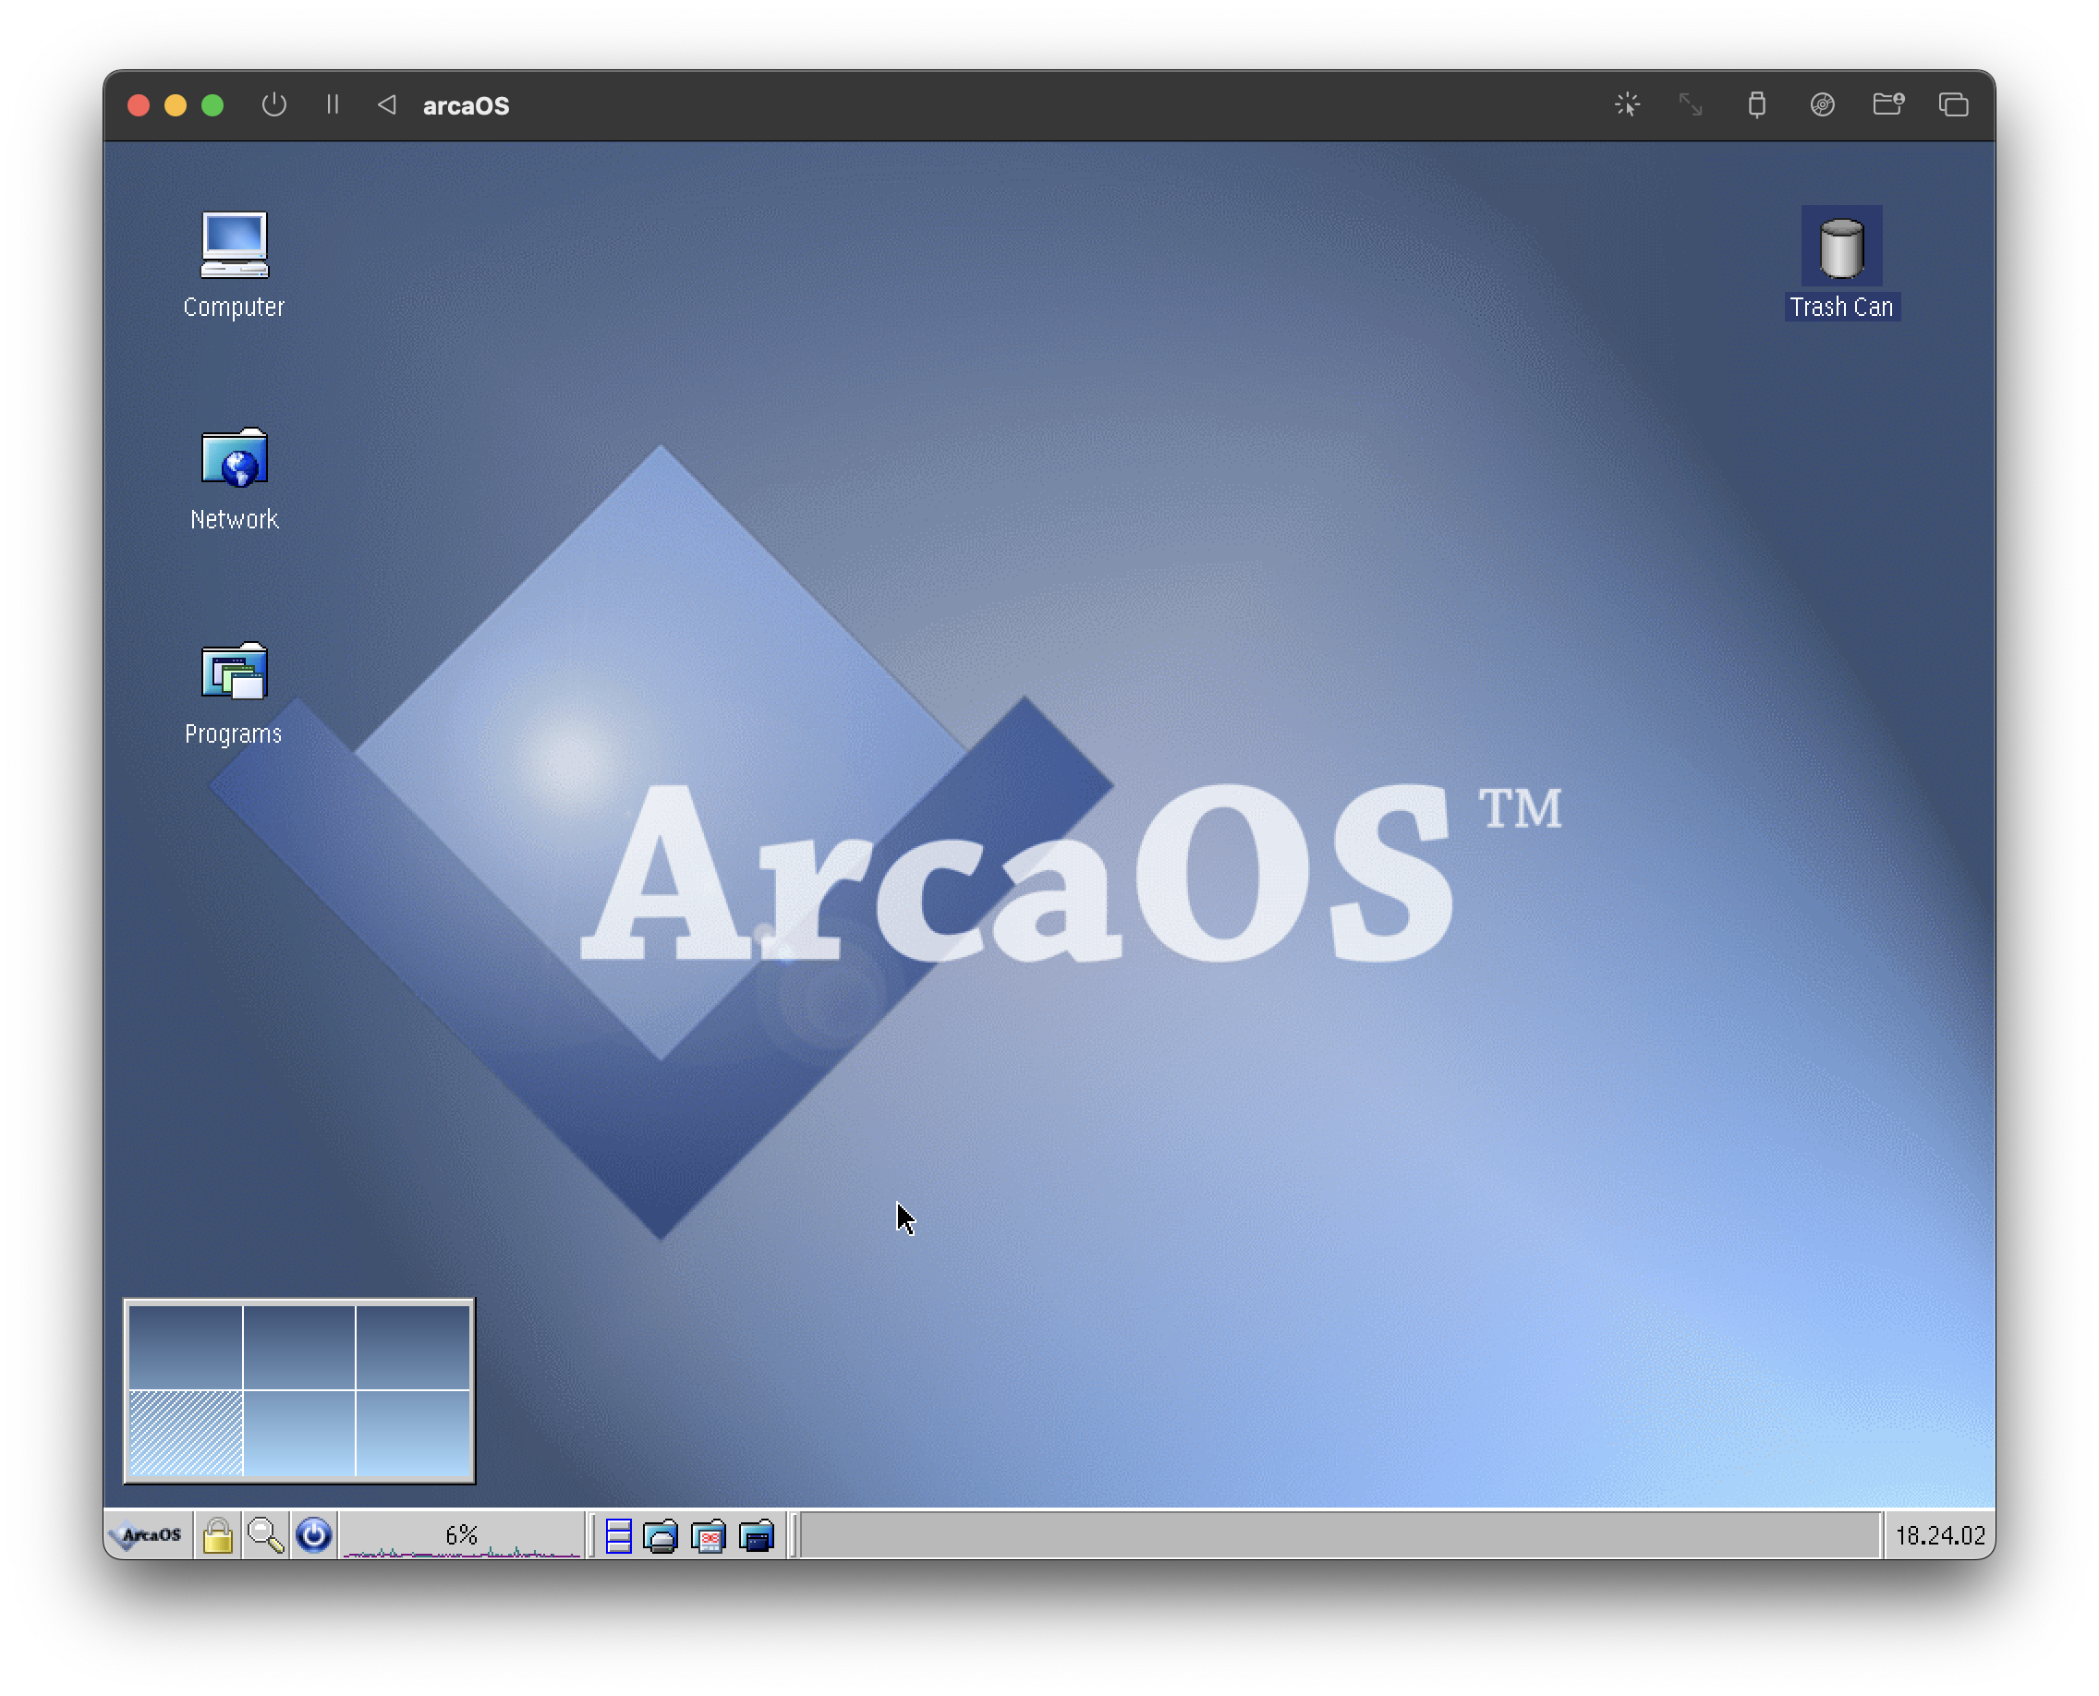Click the magnifying glass search icon
This screenshot has height=1696, width=2099.
[265, 1534]
